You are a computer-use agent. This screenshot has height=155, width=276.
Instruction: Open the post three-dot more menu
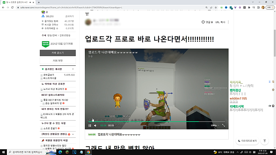point(228,22)
